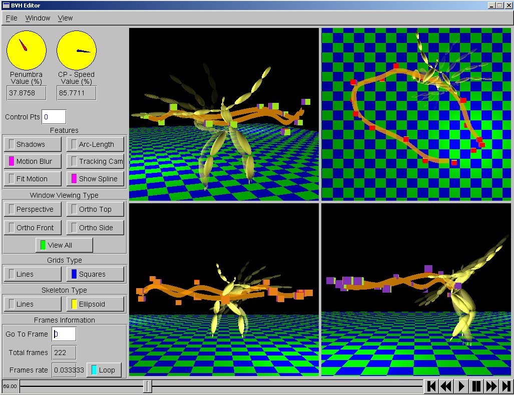Click the CP - Speed dial
This screenshot has width=514, height=395.
tap(77, 50)
